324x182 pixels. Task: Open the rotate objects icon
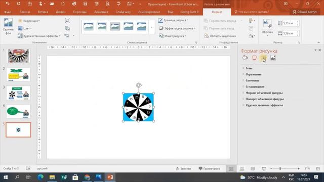[x=252, y=36]
